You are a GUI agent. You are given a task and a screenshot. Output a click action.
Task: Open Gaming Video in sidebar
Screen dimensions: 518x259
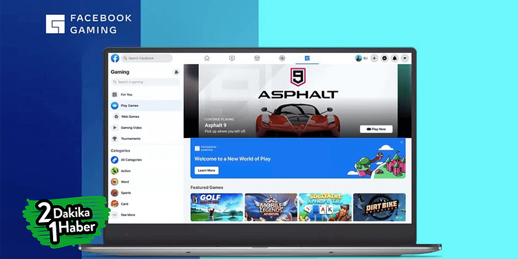(x=146, y=128)
